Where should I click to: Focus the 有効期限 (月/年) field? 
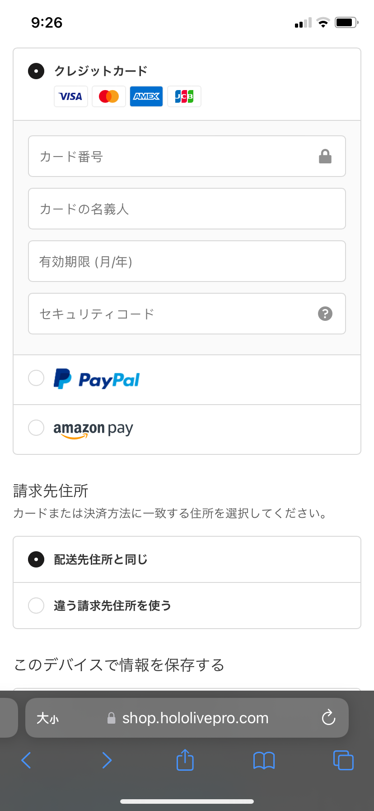[187, 261]
